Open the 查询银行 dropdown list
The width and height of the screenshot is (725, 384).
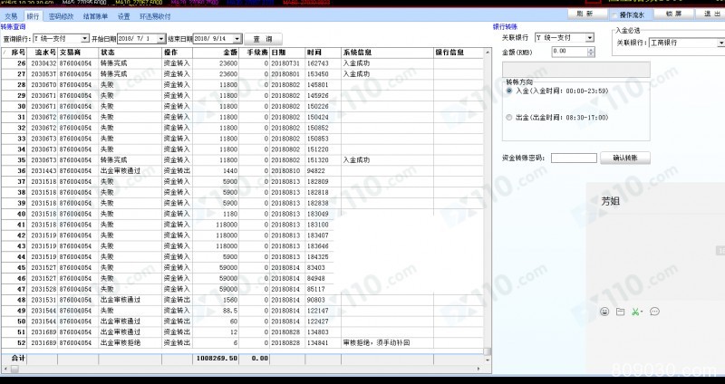pyautogui.click(x=85, y=39)
